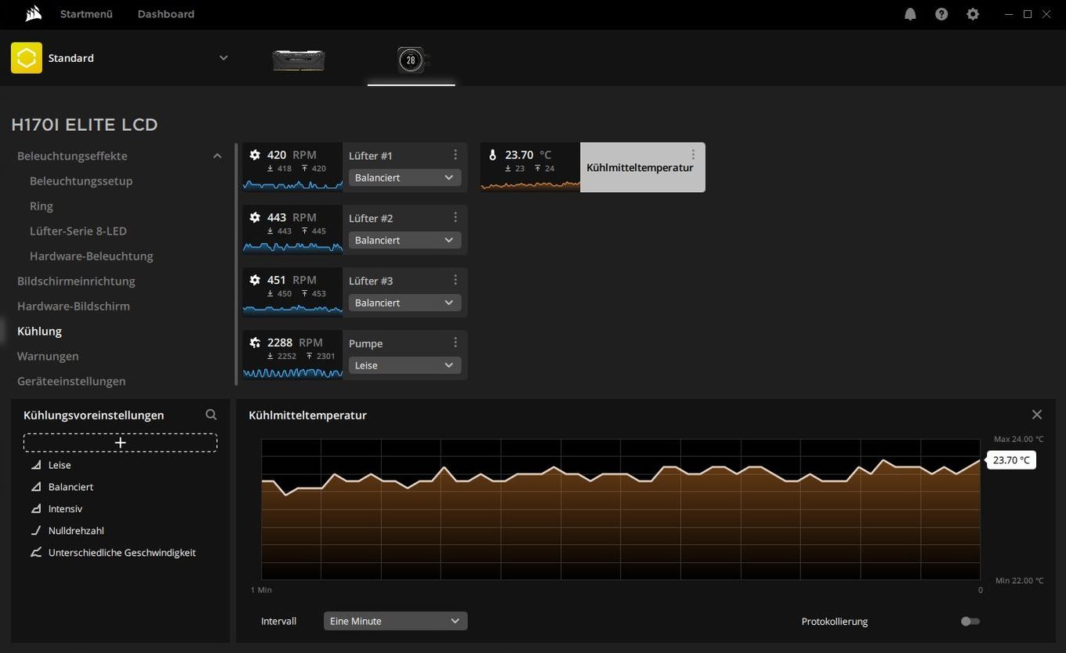Search the cooling presets with magnifier icon
Screen dimensions: 1066x653
(211, 415)
